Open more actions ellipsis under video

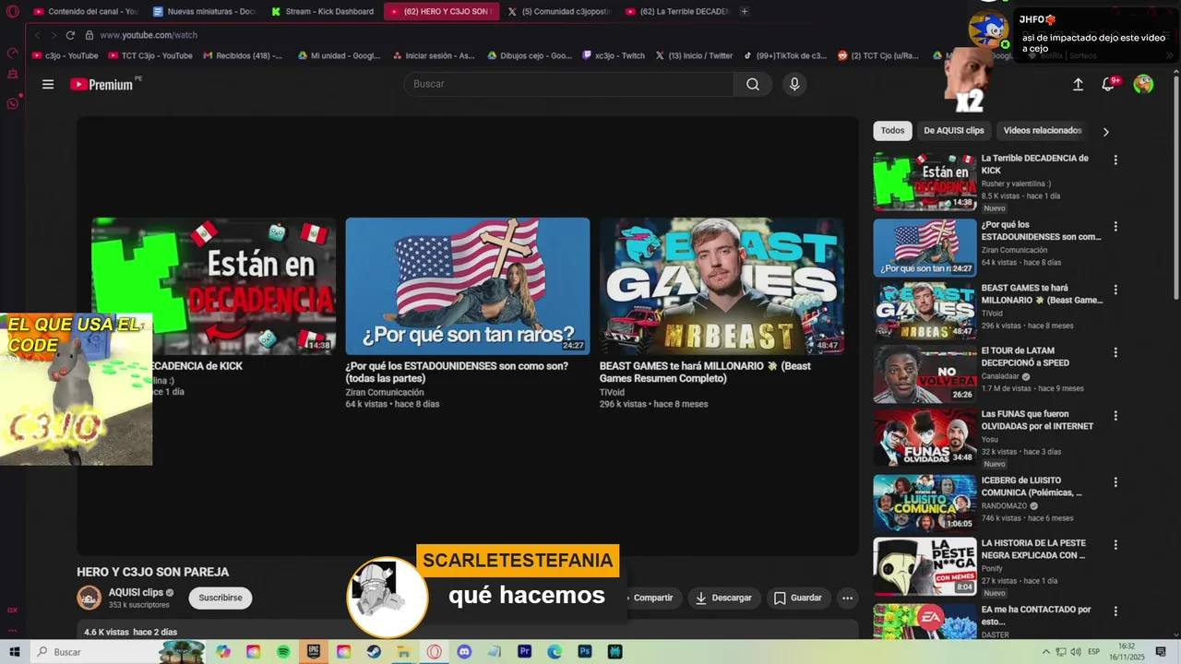pyautogui.click(x=848, y=598)
